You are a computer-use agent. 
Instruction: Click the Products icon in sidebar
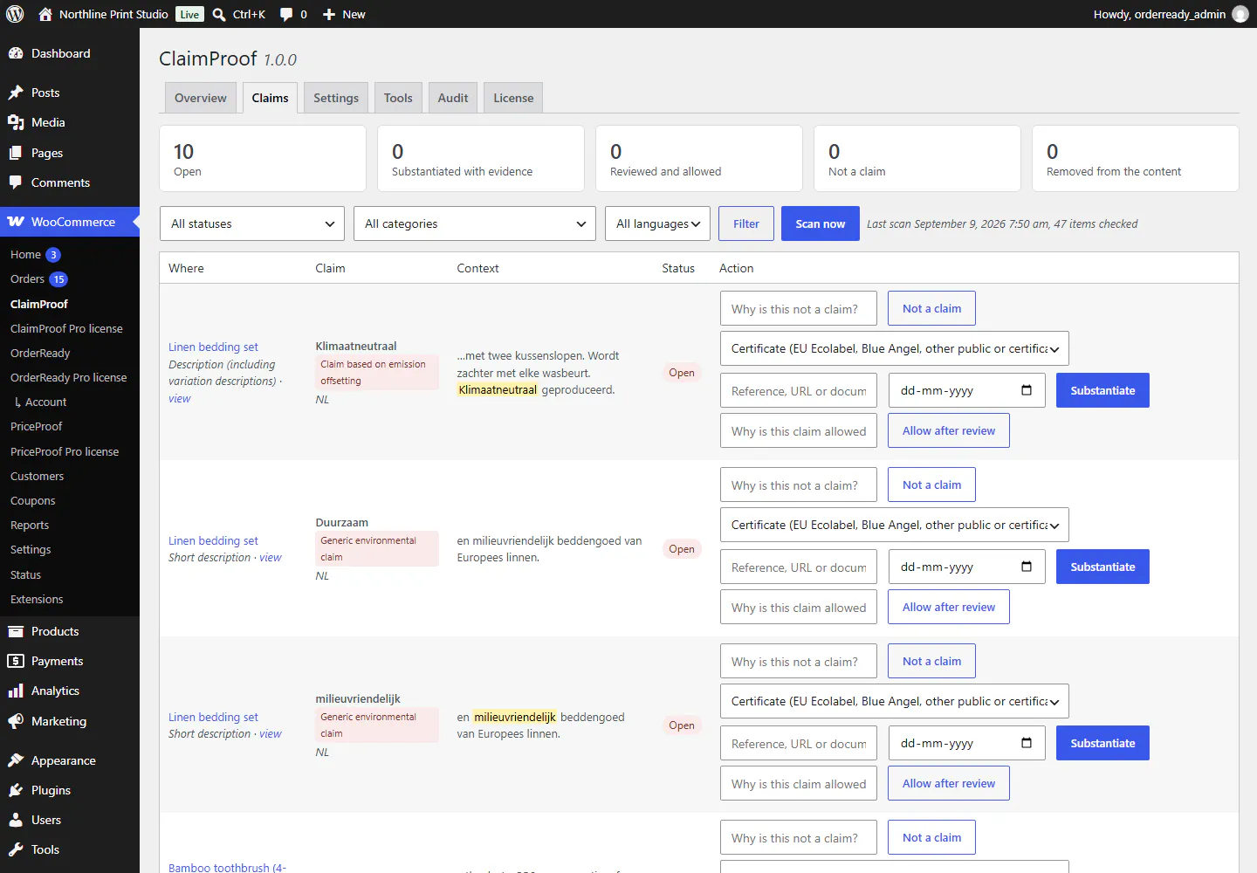point(16,631)
